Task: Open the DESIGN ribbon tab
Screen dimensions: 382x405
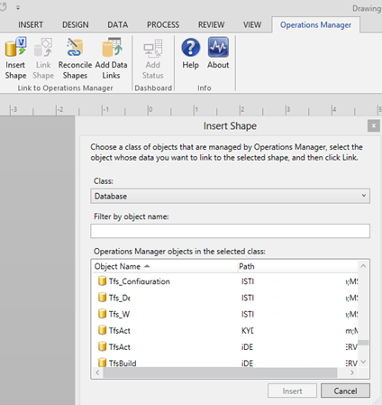Action: pyautogui.click(x=76, y=24)
